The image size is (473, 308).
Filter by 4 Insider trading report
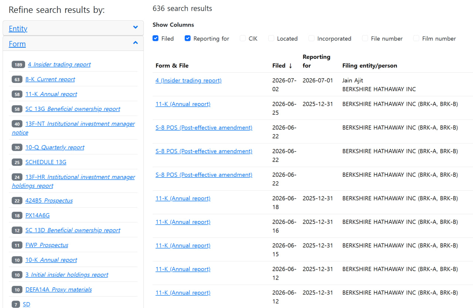click(59, 65)
